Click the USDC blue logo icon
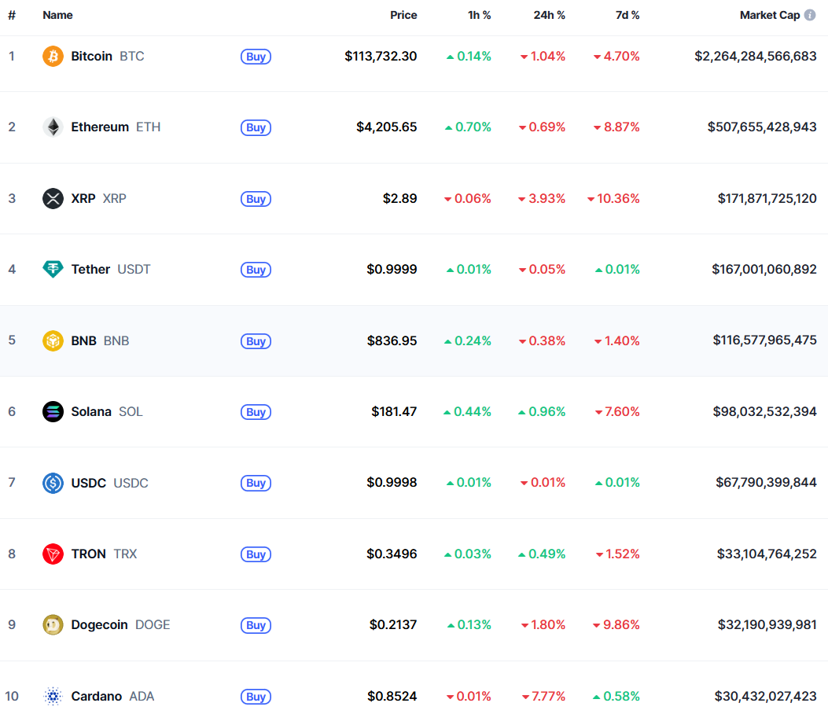Screen dimensions: 828x714 pos(53,483)
